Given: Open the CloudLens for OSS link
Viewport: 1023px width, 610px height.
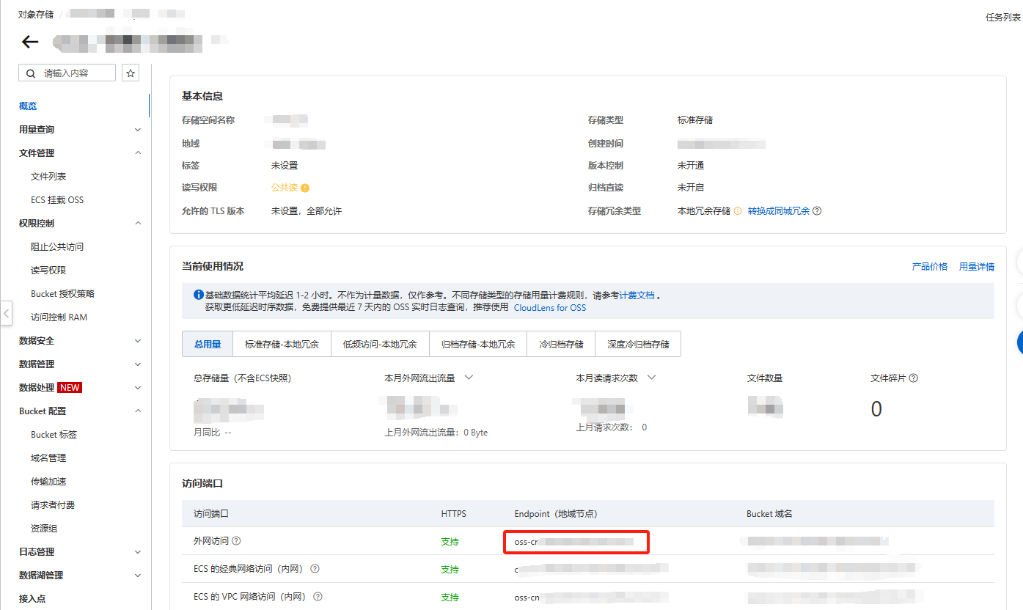Looking at the screenshot, I should click(x=550, y=308).
